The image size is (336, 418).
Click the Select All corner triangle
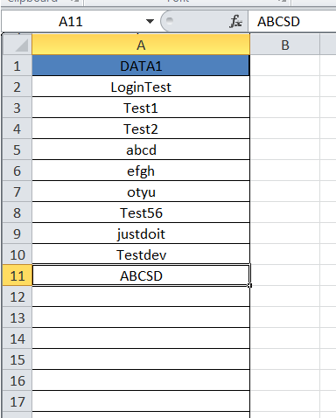17,45
